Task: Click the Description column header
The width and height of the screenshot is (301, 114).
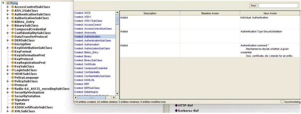Action: pyautogui.click(x=150, y=13)
